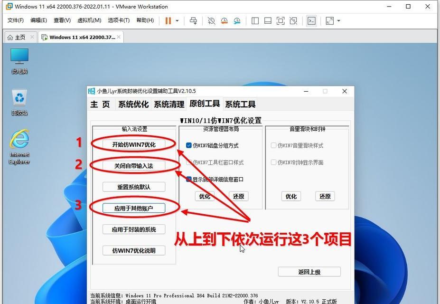Toggle the 显示底部详细信息窗口 checkbox
This screenshot has height=304, width=440.
189,179
